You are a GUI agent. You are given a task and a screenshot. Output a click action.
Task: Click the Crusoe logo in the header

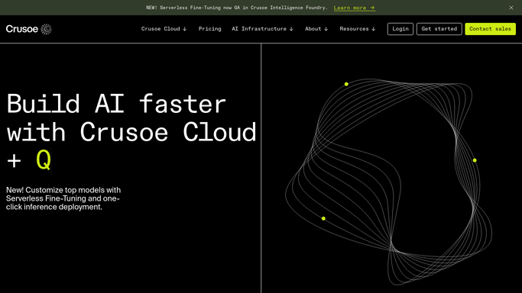coord(29,29)
